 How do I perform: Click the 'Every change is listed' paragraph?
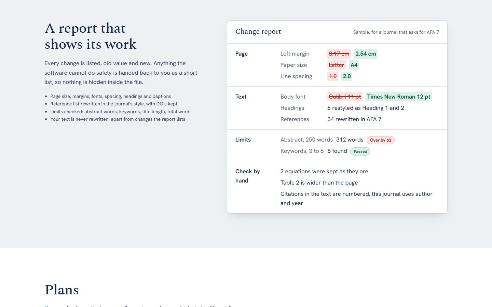[x=121, y=73]
